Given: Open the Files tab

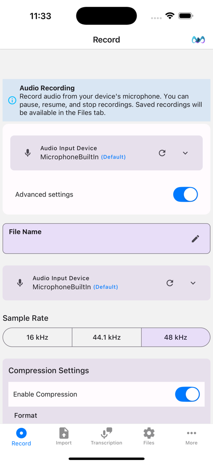Looking at the screenshot, I should coord(149,436).
